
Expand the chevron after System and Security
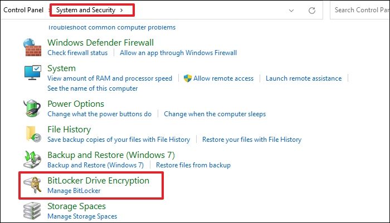[x=121, y=10]
